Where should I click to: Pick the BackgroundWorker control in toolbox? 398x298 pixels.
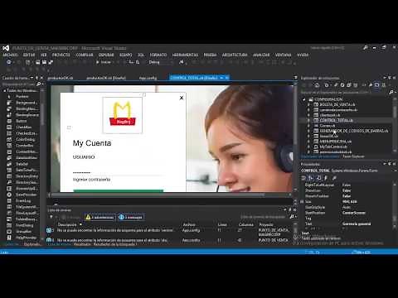pos(22,103)
